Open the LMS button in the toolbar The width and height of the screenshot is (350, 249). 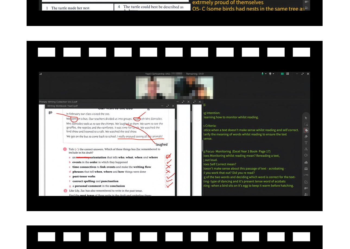click(306, 175)
